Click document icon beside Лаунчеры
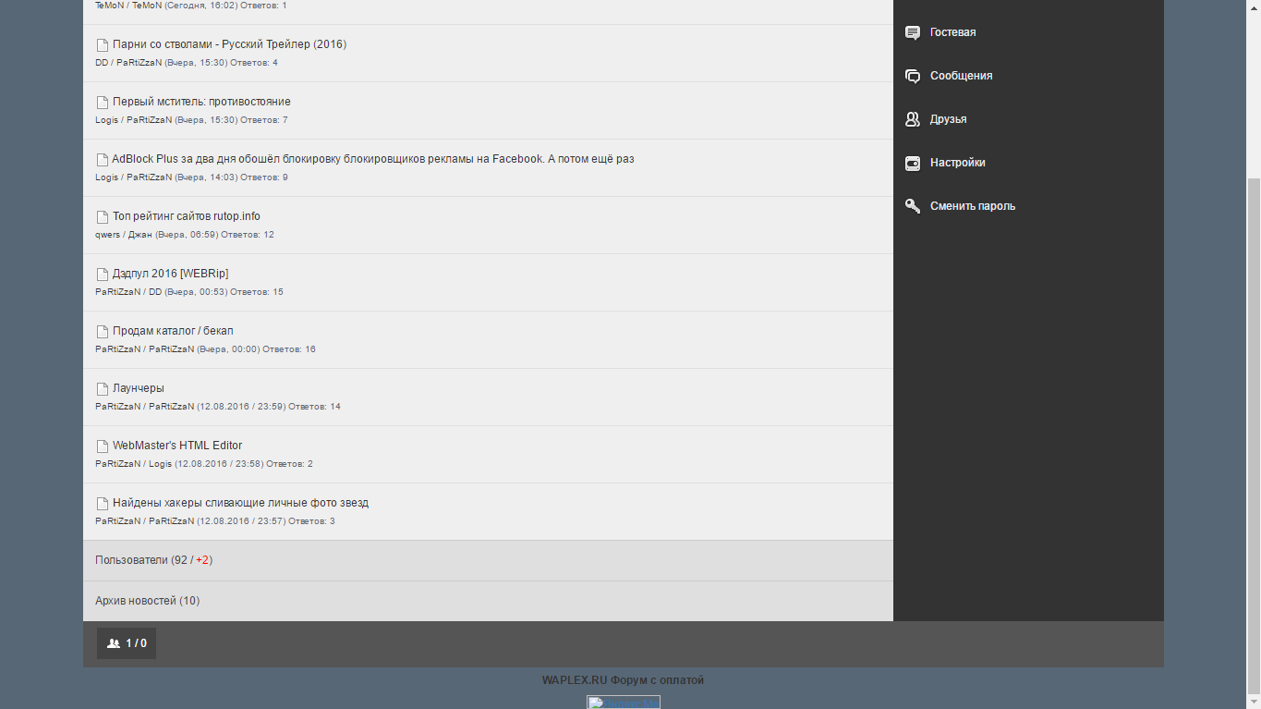 (103, 388)
